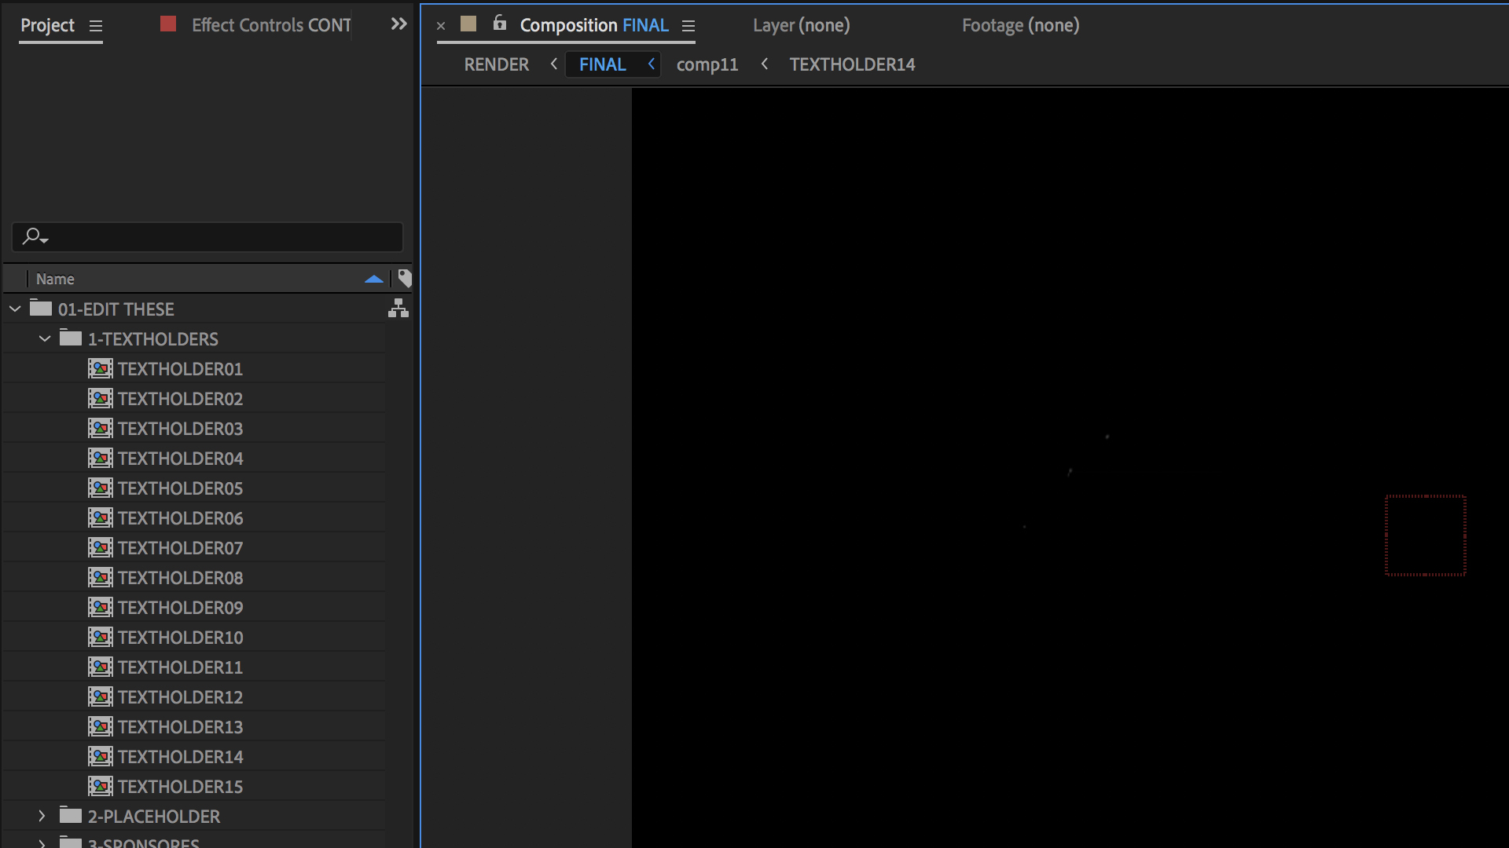
Task: Navigate to RENDER in comp flow
Action: (x=496, y=64)
